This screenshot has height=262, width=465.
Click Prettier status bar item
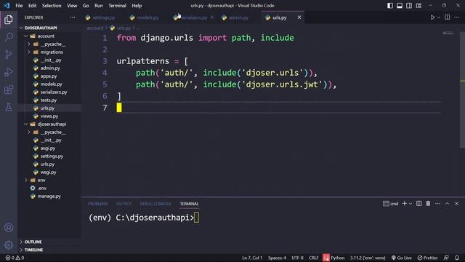[428, 258]
